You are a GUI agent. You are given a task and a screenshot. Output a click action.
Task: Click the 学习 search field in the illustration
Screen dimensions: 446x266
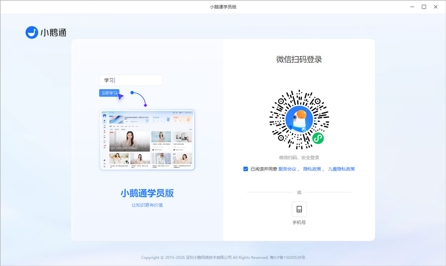tap(131, 80)
